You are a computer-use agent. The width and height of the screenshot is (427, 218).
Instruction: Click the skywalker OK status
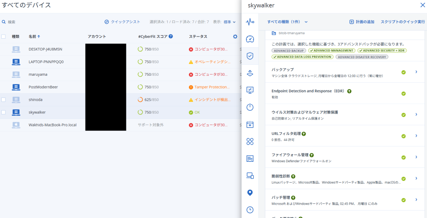pyautogui.click(x=194, y=112)
